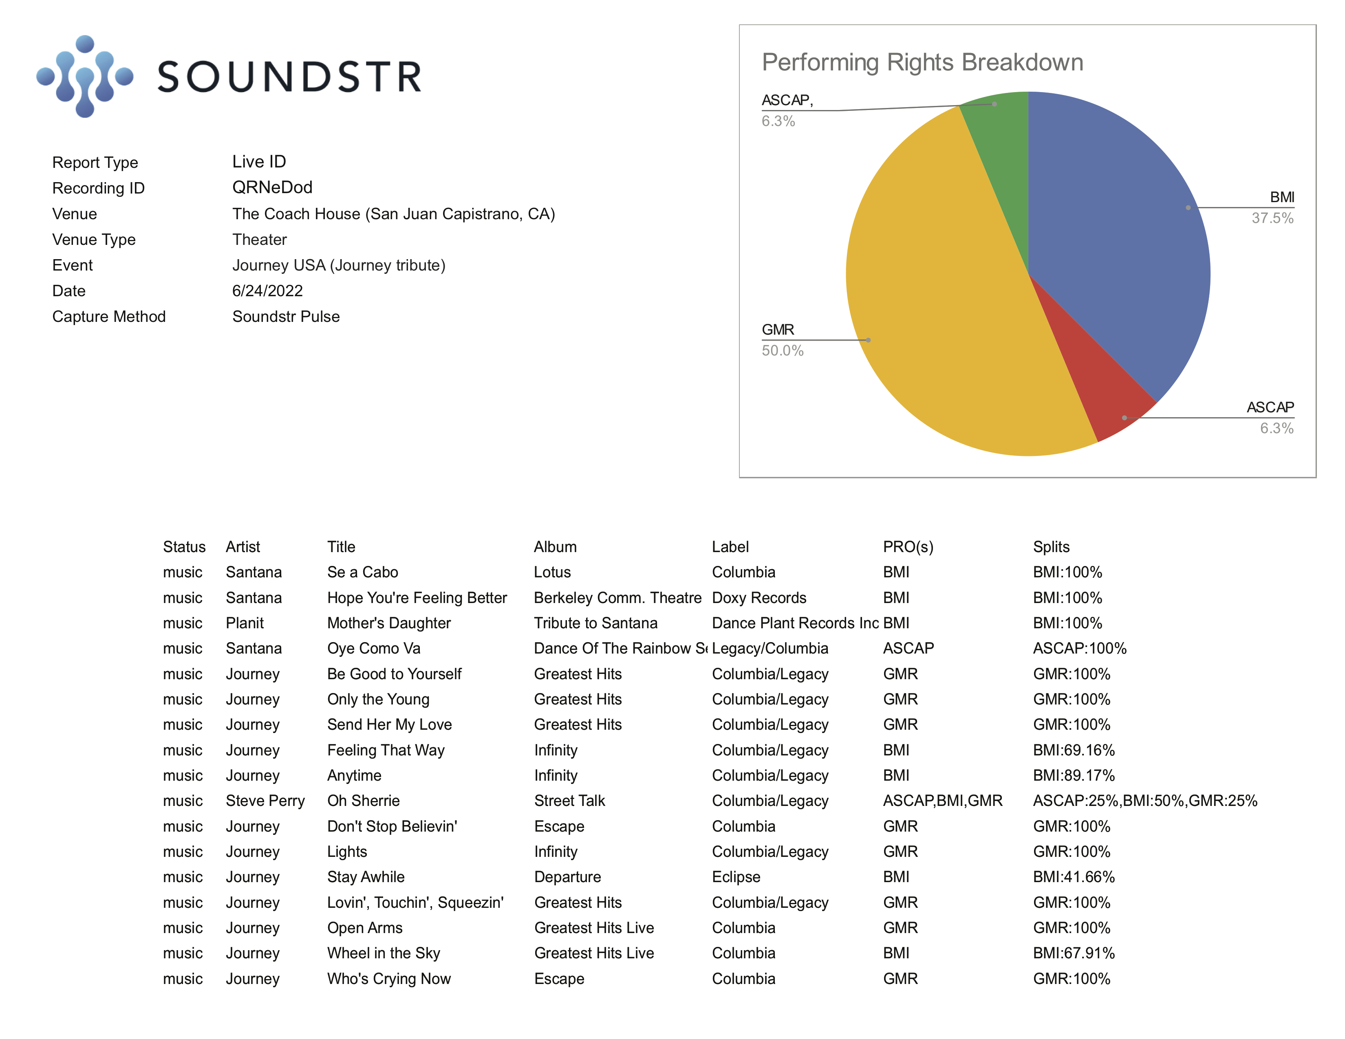Click the split BMI:89.17%
The height and width of the screenshot is (1039, 1345).
point(1074,775)
